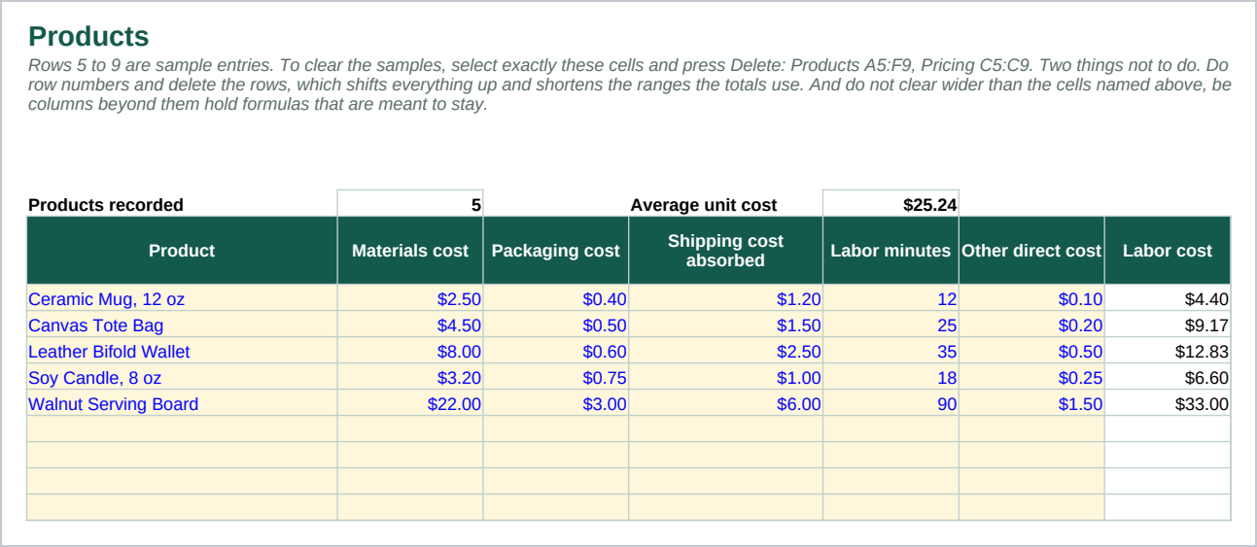
Task: Click the Shipping cost absorbed header
Action: (x=725, y=251)
